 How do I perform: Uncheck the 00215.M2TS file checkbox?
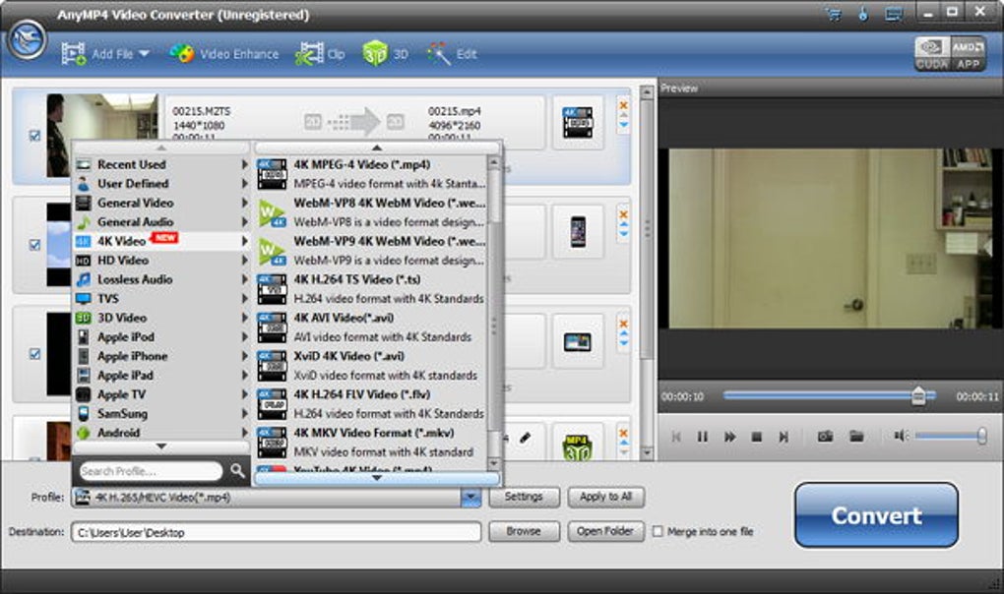click(34, 136)
